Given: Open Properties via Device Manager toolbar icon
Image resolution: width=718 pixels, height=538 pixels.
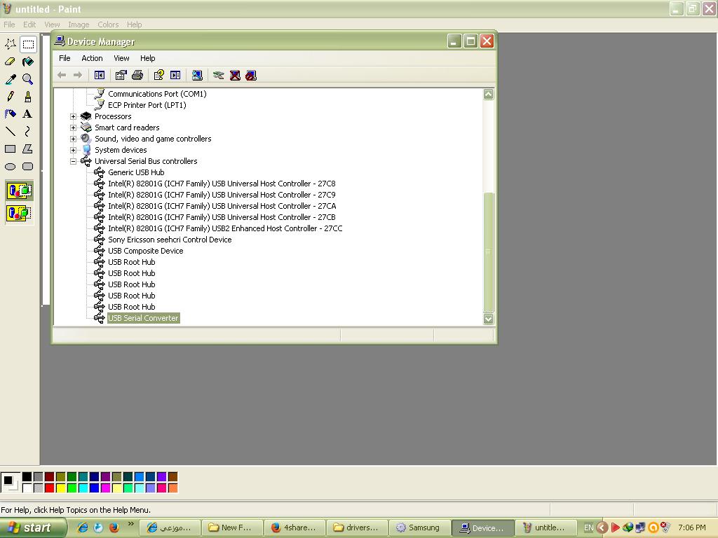Looking at the screenshot, I should pos(121,75).
